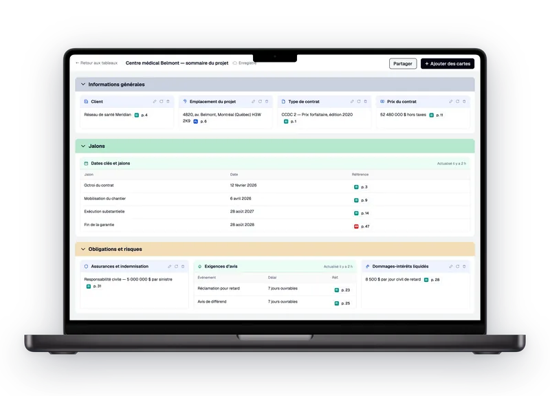
Task: Refresh the Emplacement du projet card
Action: (x=260, y=101)
